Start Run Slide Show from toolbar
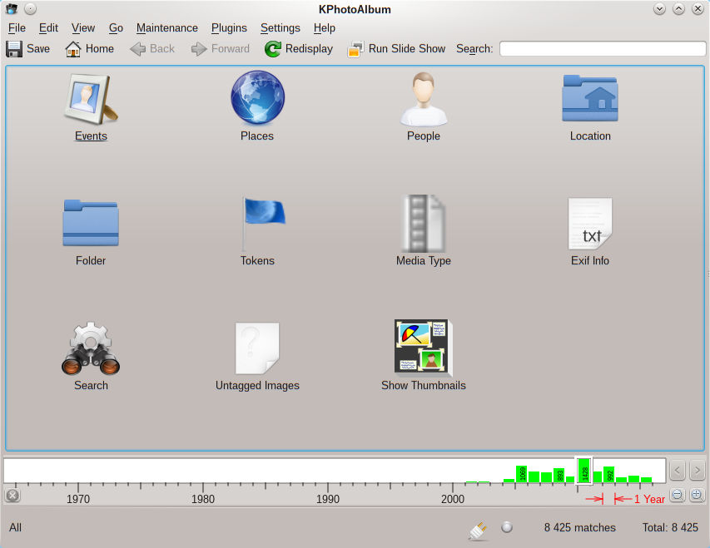710x548 pixels. [397, 49]
